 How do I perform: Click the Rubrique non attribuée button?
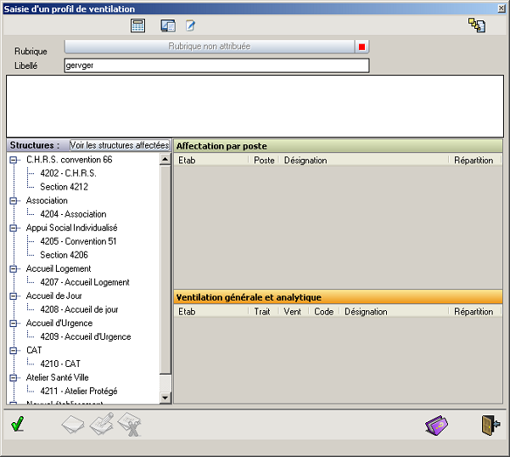(x=209, y=47)
